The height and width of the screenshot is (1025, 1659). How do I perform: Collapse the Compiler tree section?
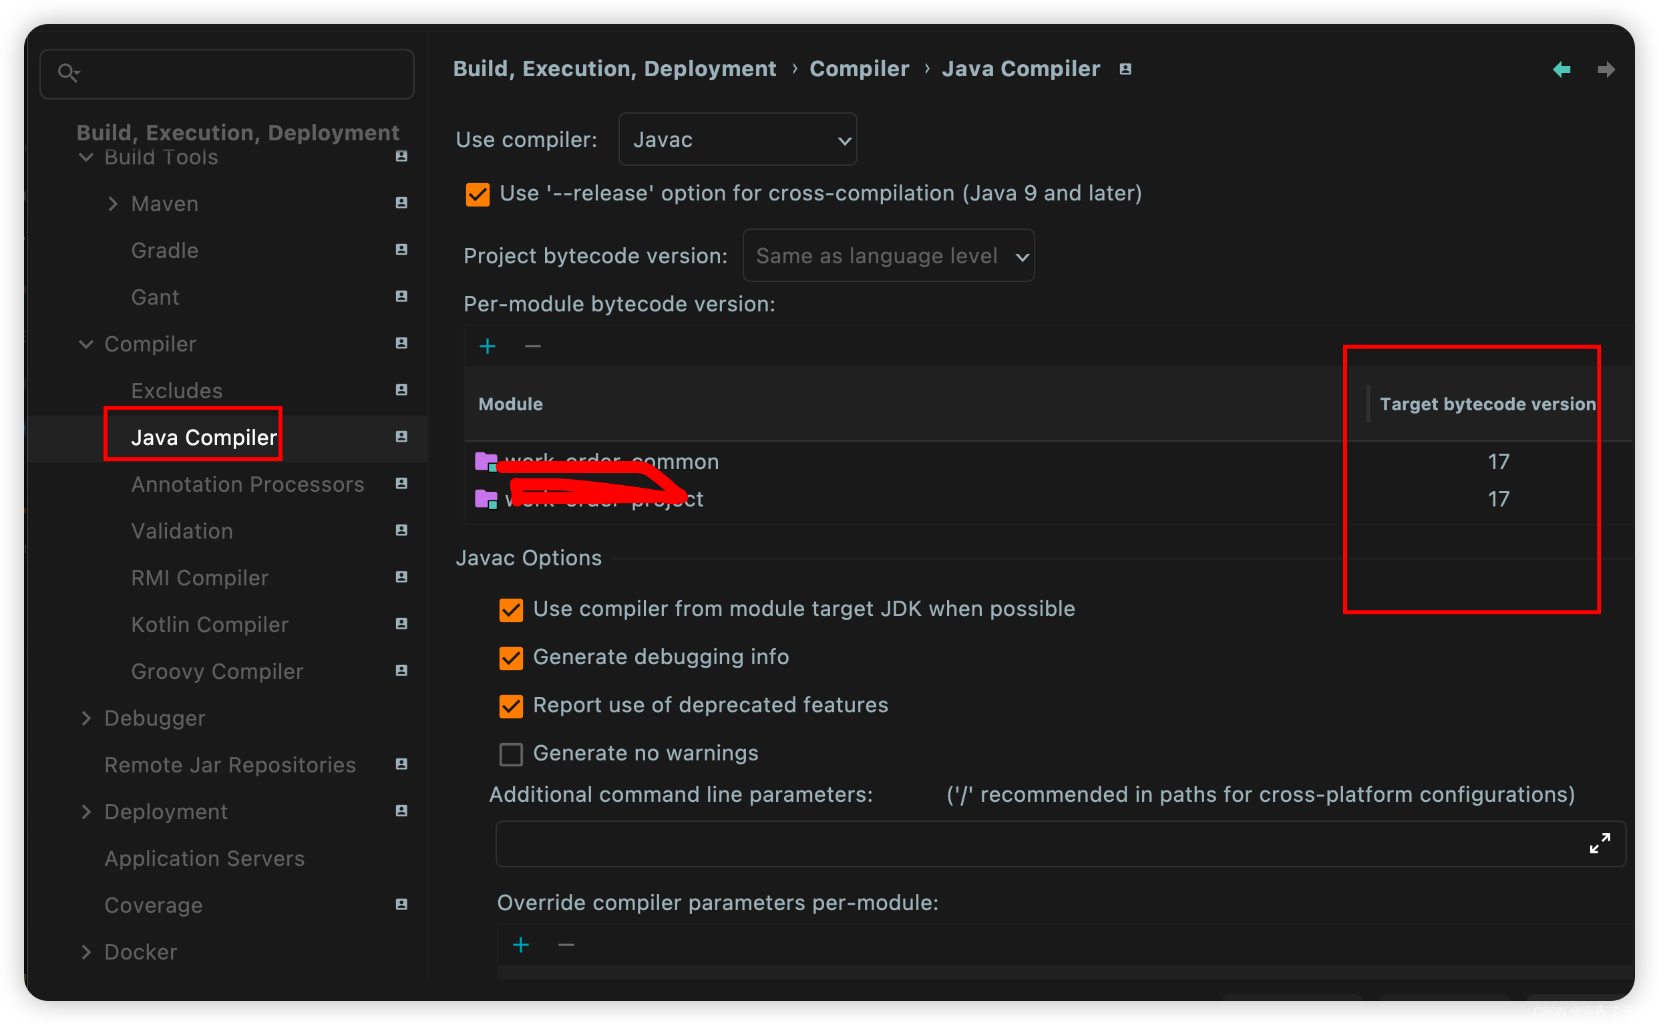86,343
